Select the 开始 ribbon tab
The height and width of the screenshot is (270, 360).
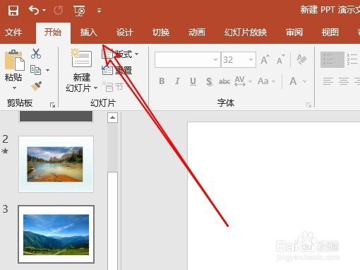[x=53, y=33]
